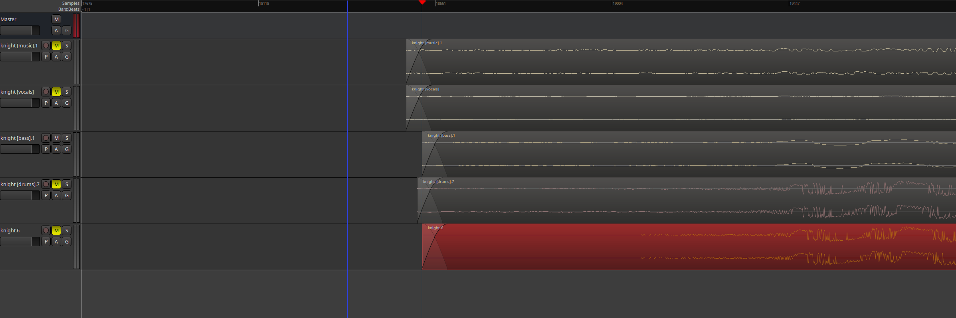Click the 19004 sample mark on ruler
Image resolution: width=956 pixels, height=318 pixels.
618,3
